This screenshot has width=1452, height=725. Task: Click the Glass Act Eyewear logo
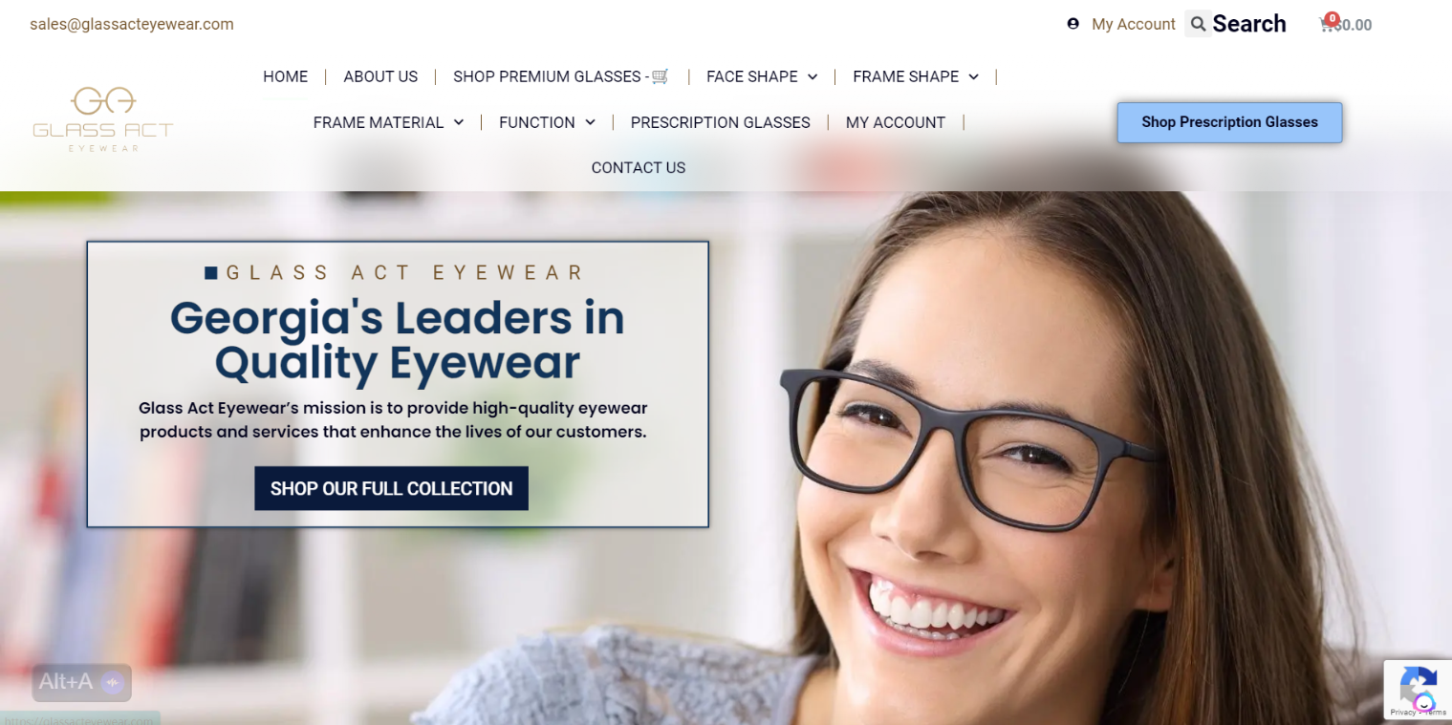[103, 119]
